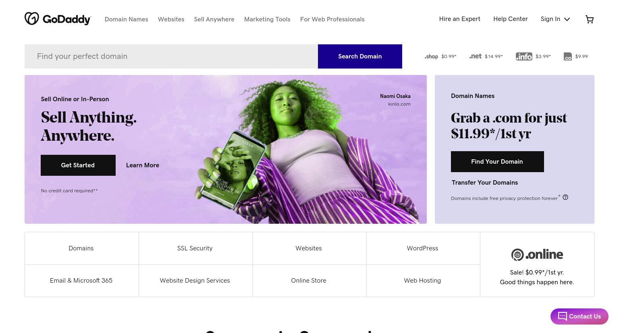
Task: Select the WordPress category tile
Action: [423, 248]
